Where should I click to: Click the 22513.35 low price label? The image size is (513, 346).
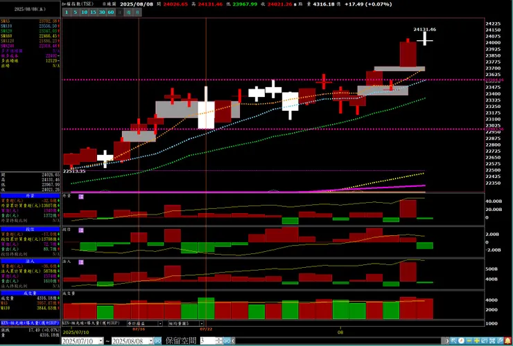74,171
